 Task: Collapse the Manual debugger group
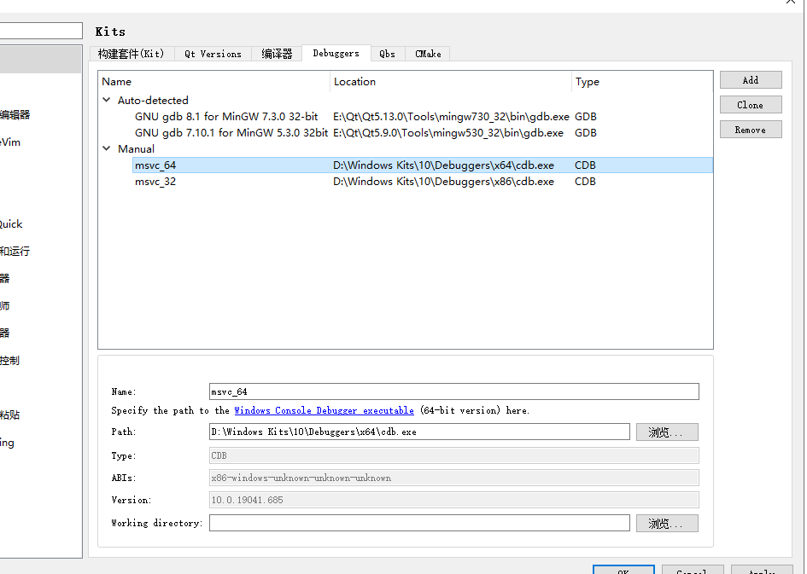[x=107, y=148]
